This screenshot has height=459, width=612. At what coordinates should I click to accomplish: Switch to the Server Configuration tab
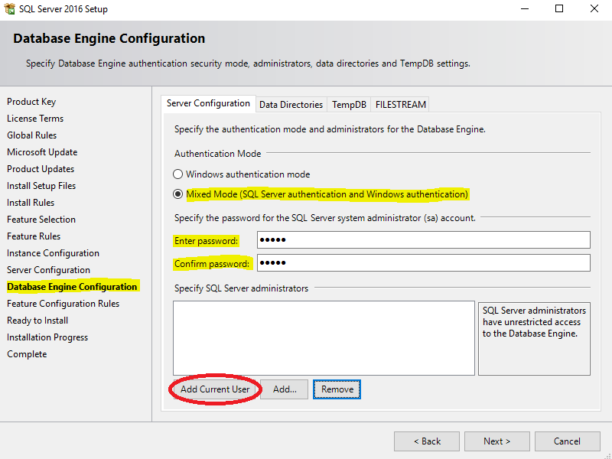point(208,103)
